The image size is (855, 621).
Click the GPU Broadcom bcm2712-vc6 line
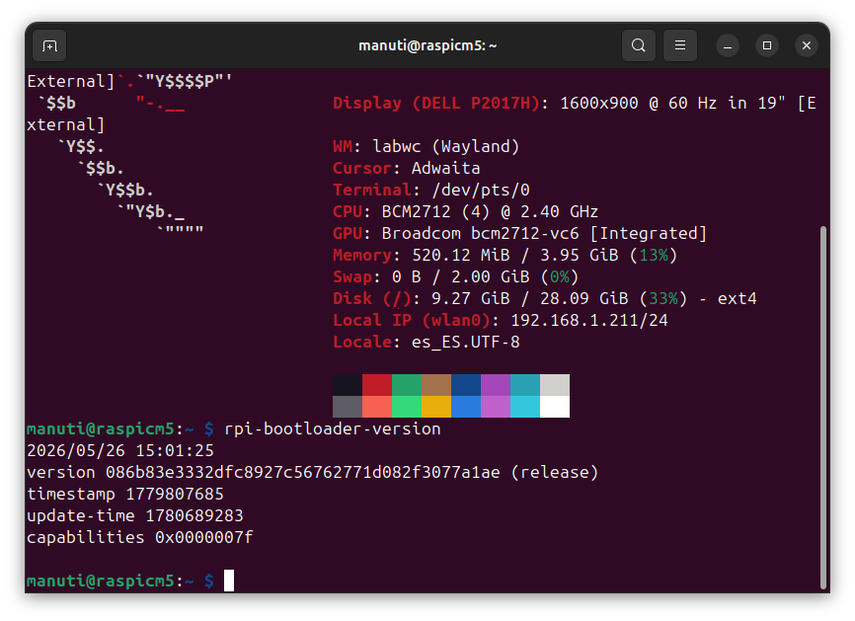[x=520, y=233]
